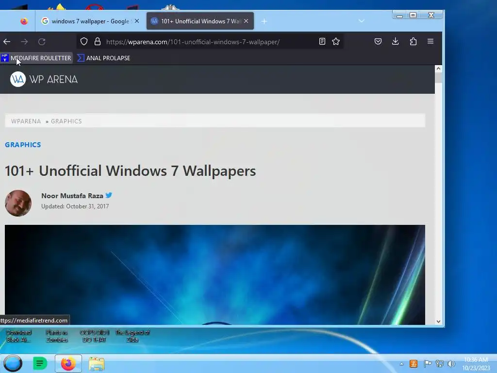Expand the list all tabs chevron

click(361, 21)
